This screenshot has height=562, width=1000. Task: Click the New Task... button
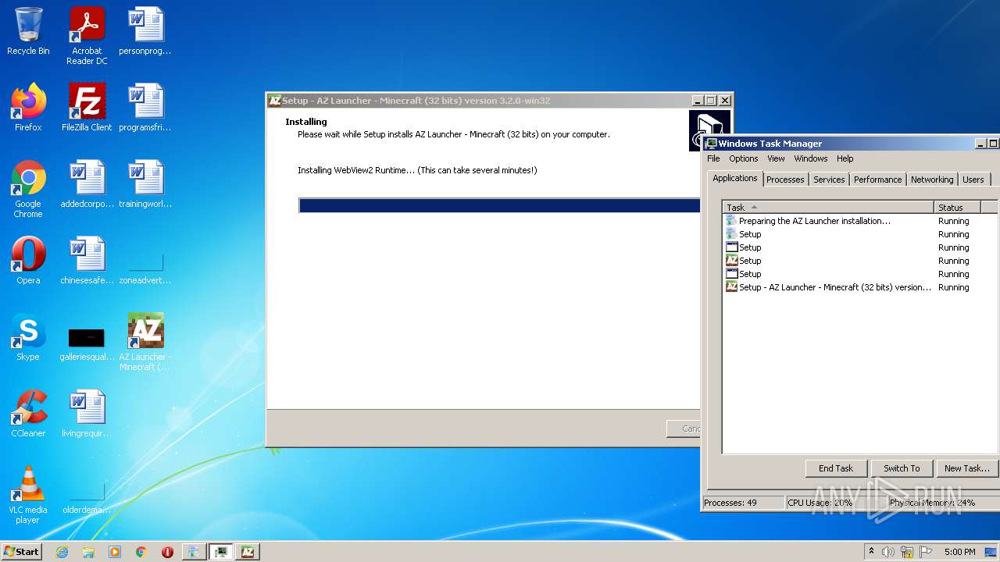click(x=967, y=468)
